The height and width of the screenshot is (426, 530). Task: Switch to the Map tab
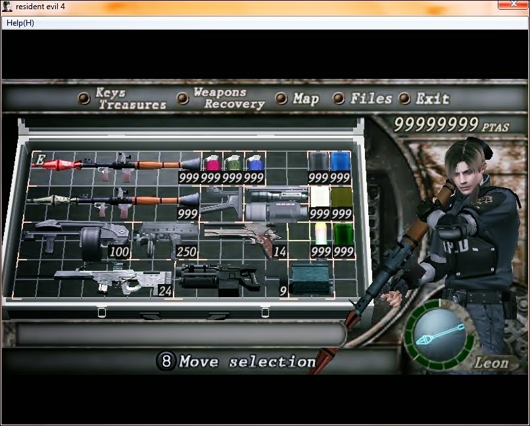(297, 99)
